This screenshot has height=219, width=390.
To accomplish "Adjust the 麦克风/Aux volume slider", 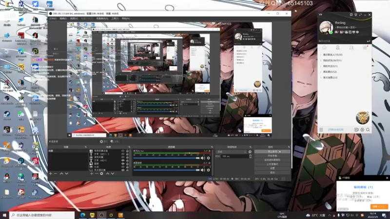I will pos(167,158).
